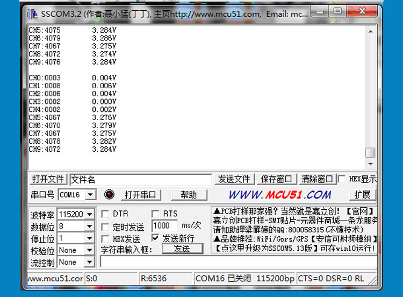Viewport: 403px width, 297px height.
Task: Open the COM16 serial port dropdown
Action: coord(90,195)
